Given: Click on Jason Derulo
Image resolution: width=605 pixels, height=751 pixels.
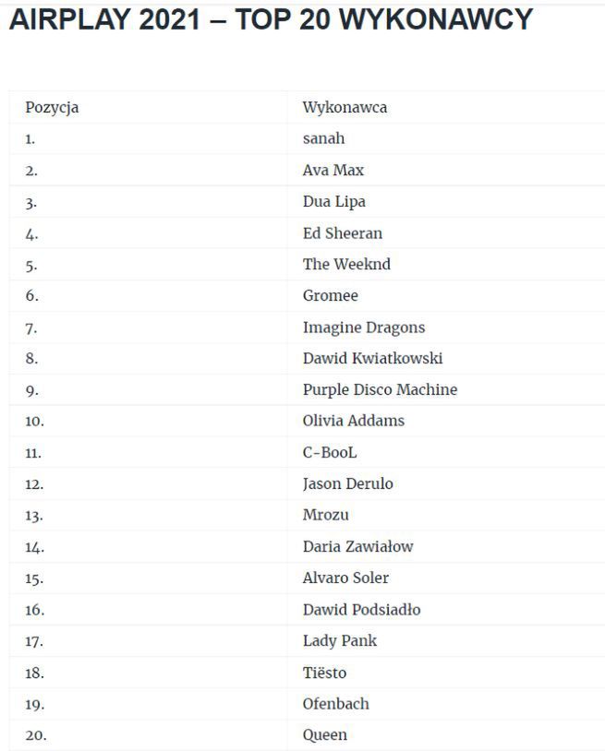Looking at the screenshot, I should [348, 483].
